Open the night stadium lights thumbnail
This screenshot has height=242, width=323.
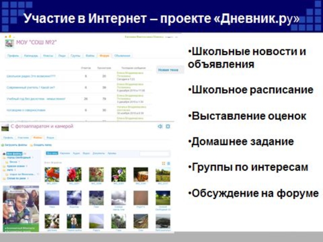(x=163, y=198)
